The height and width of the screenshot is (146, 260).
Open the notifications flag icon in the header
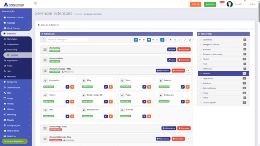coord(221,4)
